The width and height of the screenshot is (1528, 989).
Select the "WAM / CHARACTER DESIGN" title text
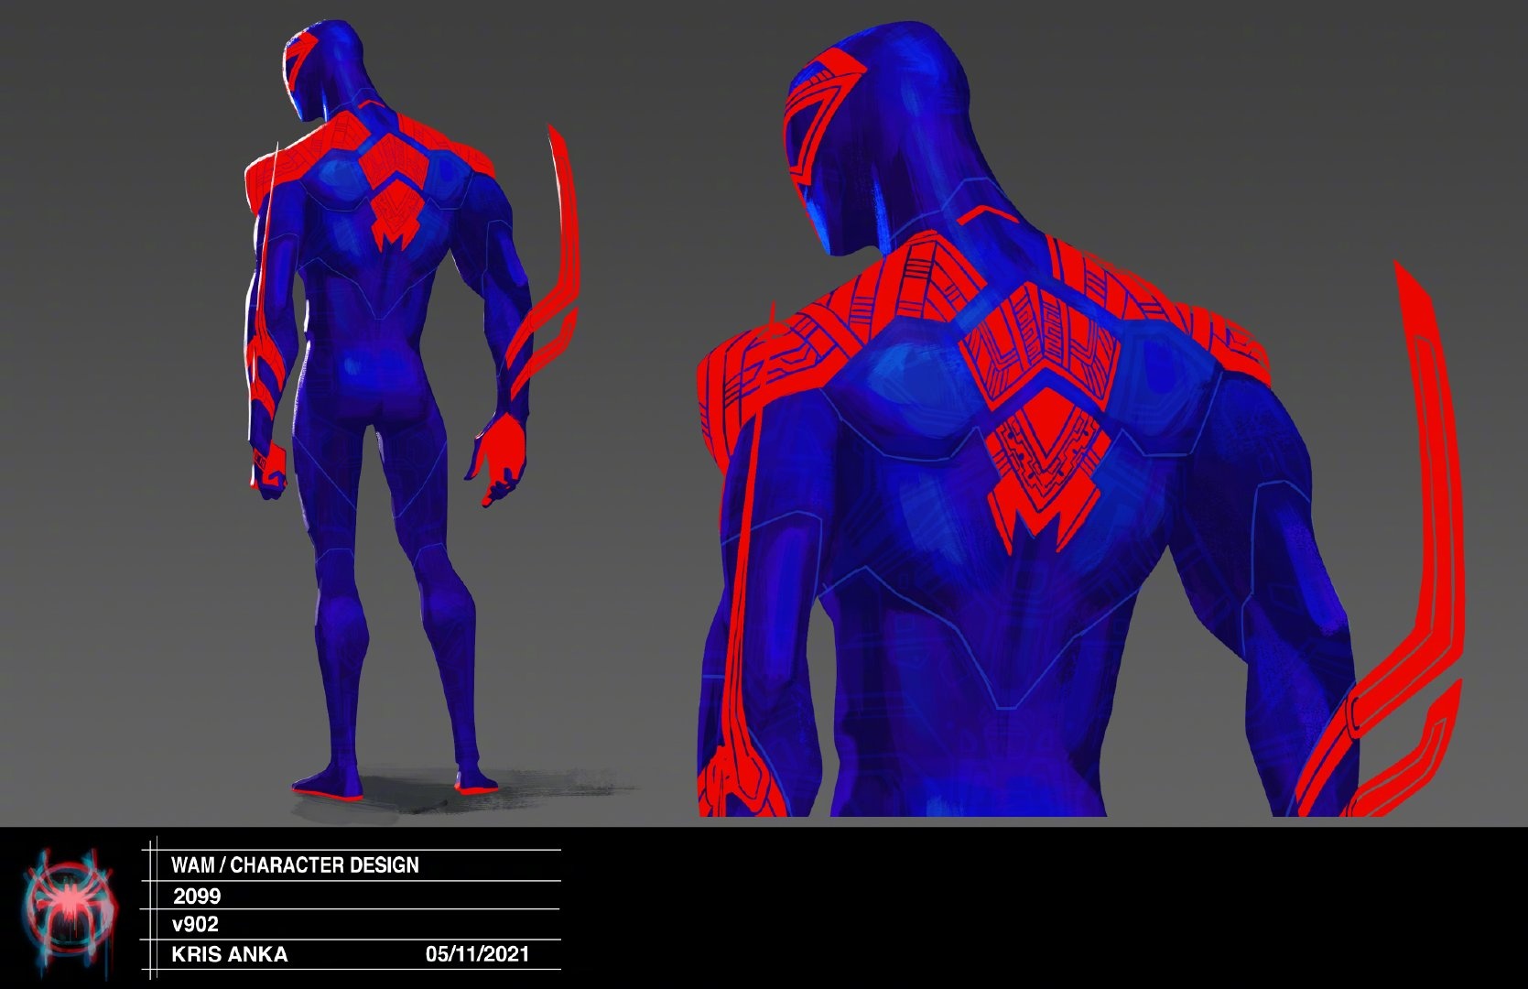pos(295,865)
